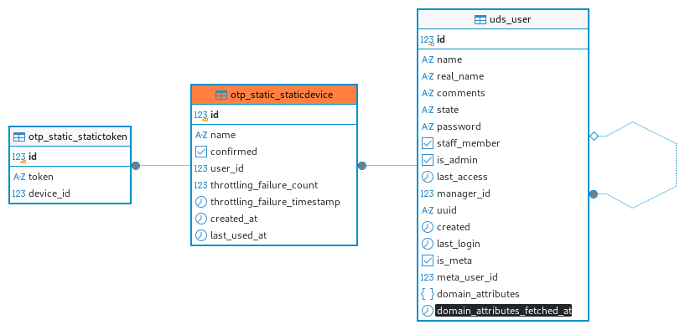Click the boolean checkbox icon beside confirmed

201,152
